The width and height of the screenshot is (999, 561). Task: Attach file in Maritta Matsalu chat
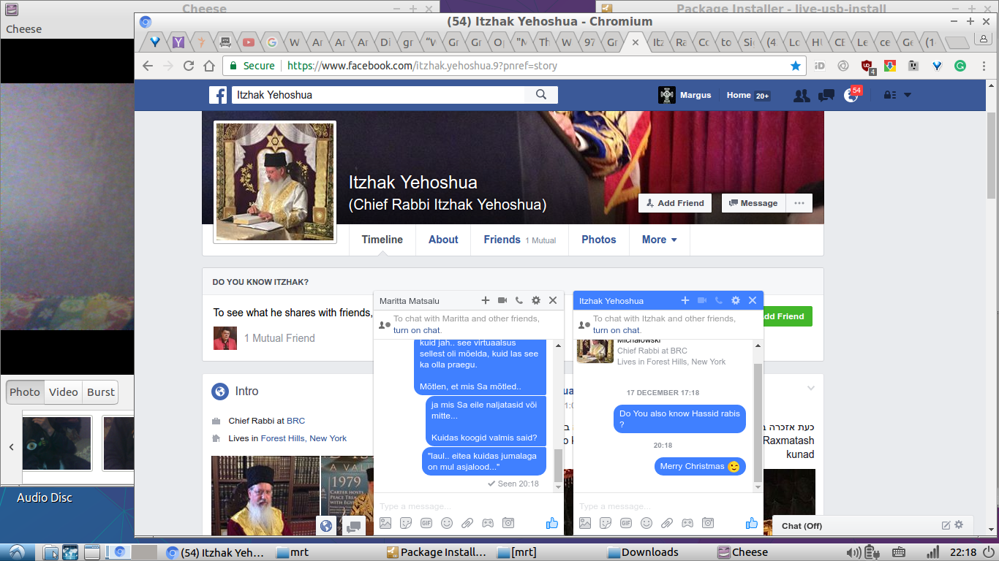[467, 523]
